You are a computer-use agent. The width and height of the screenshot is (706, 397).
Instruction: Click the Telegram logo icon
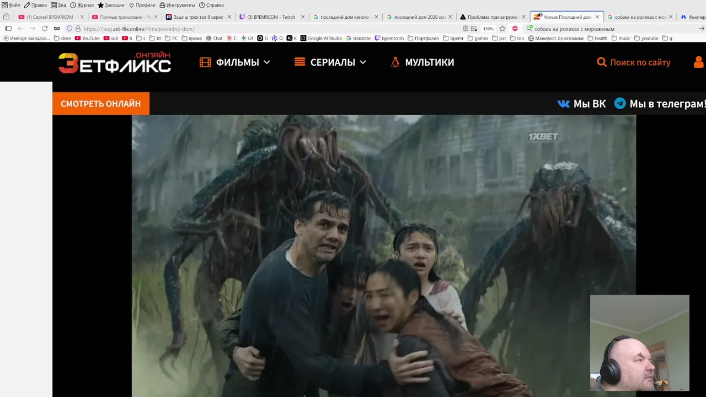coord(620,104)
